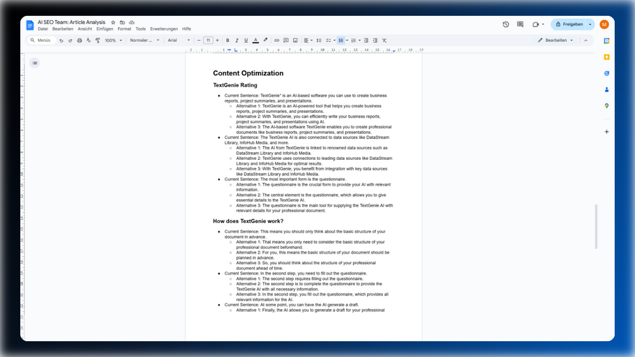Image resolution: width=635 pixels, height=357 pixels.
Task: Click the line spacing icon
Action: click(x=318, y=40)
